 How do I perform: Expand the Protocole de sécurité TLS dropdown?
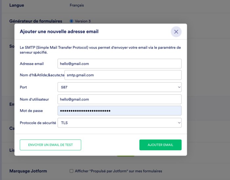click(119, 123)
